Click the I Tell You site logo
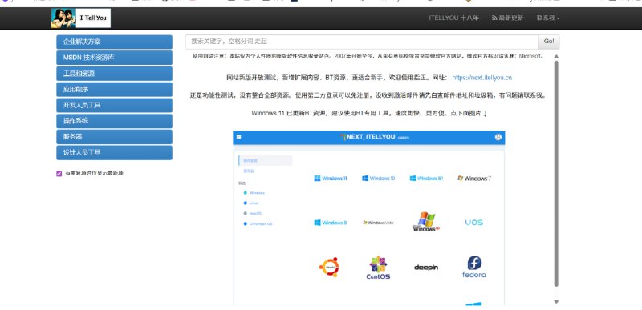642x310 pixels. pos(81,18)
